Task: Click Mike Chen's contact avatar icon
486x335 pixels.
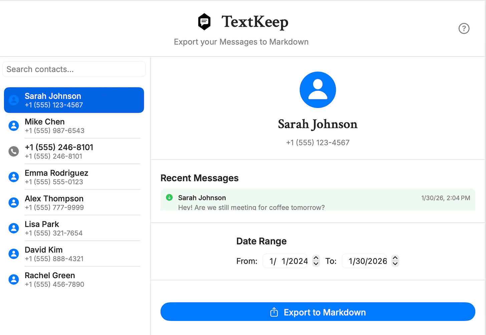Action: click(x=13, y=126)
